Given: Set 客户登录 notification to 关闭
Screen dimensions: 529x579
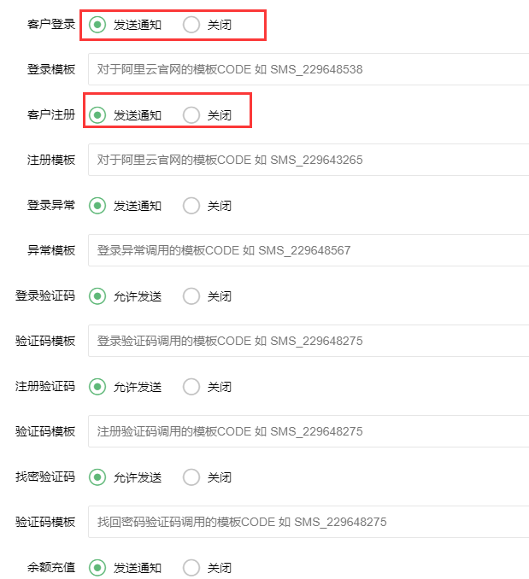Looking at the screenshot, I should 192,25.
